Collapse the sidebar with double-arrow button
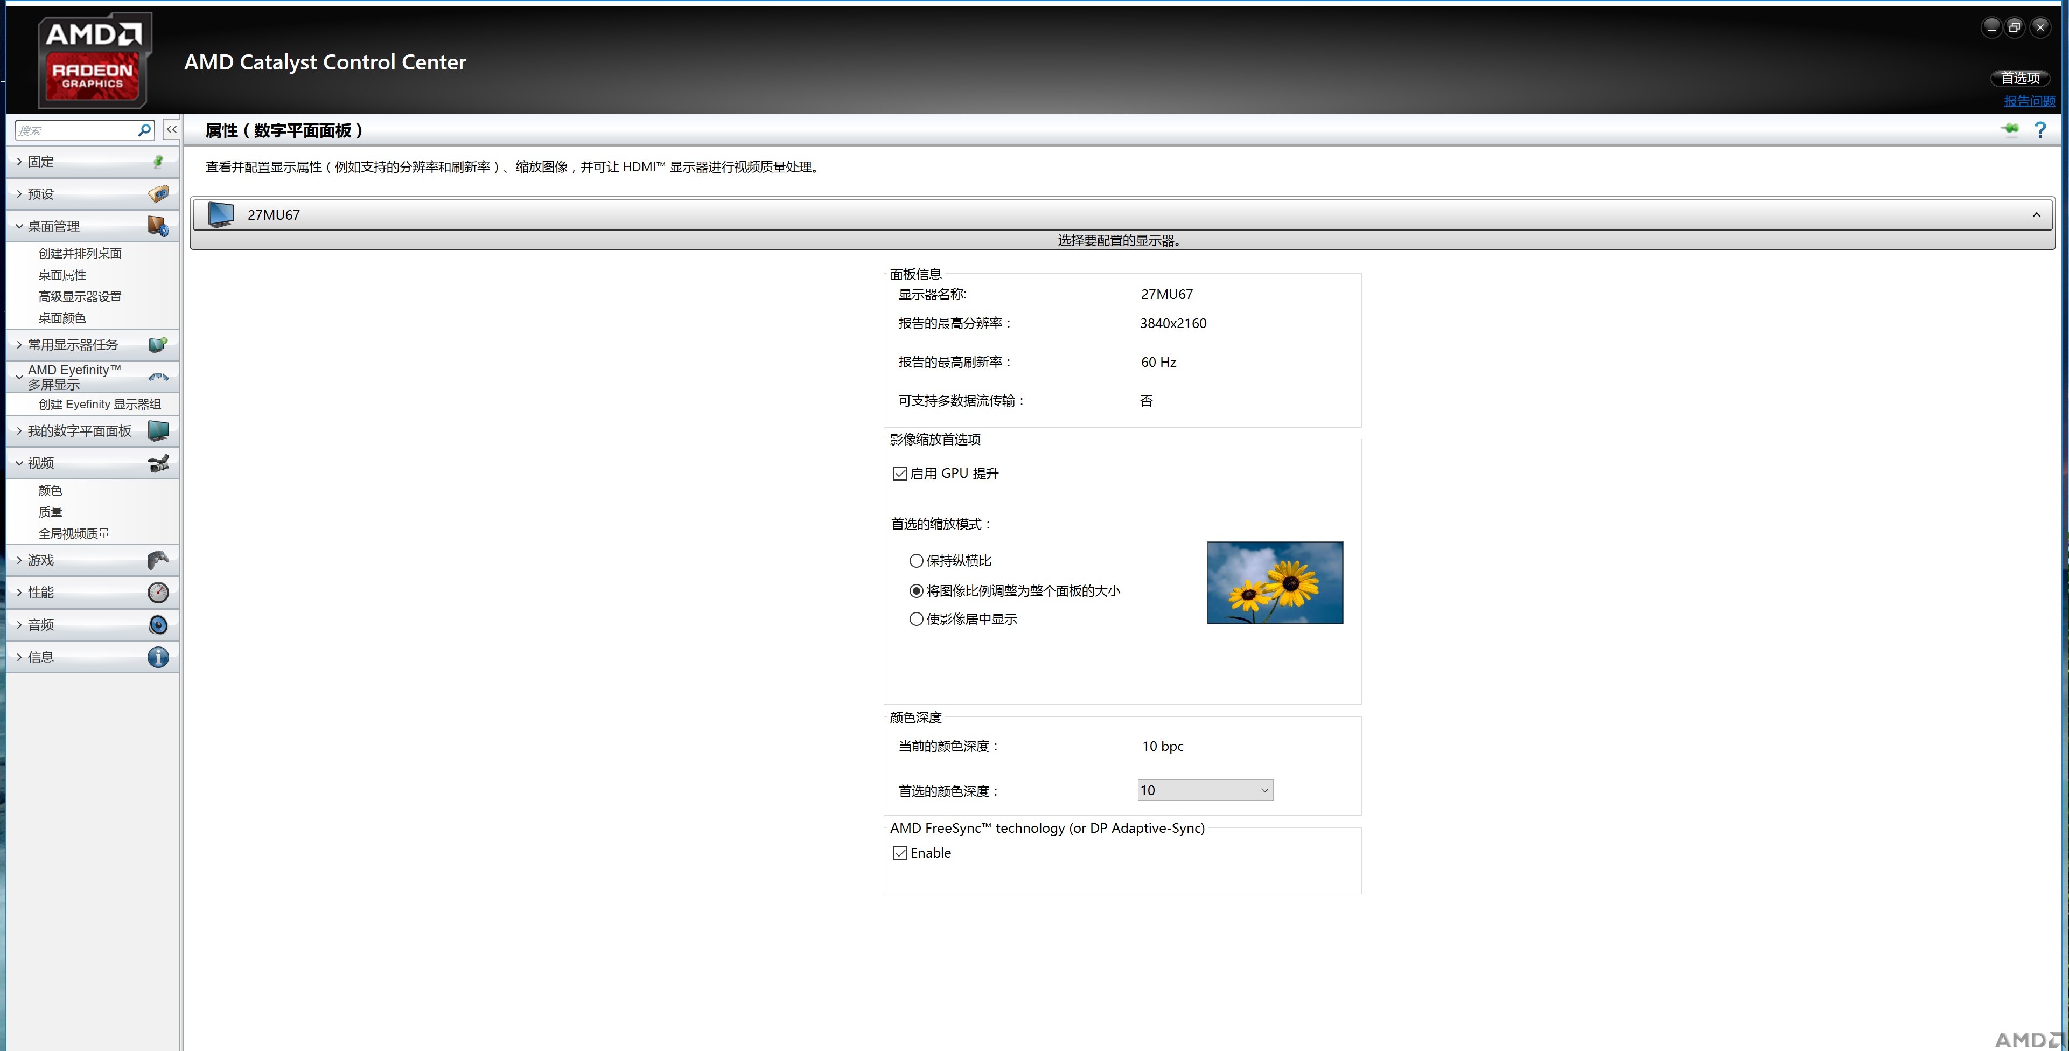 pyautogui.click(x=172, y=129)
